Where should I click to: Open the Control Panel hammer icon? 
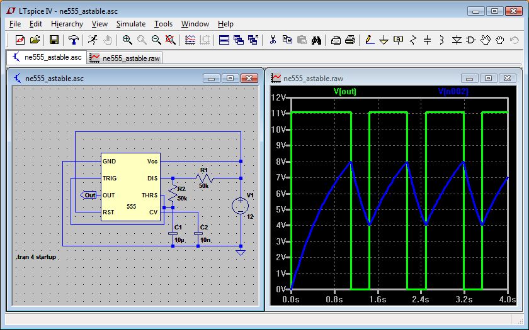point(73,40)
